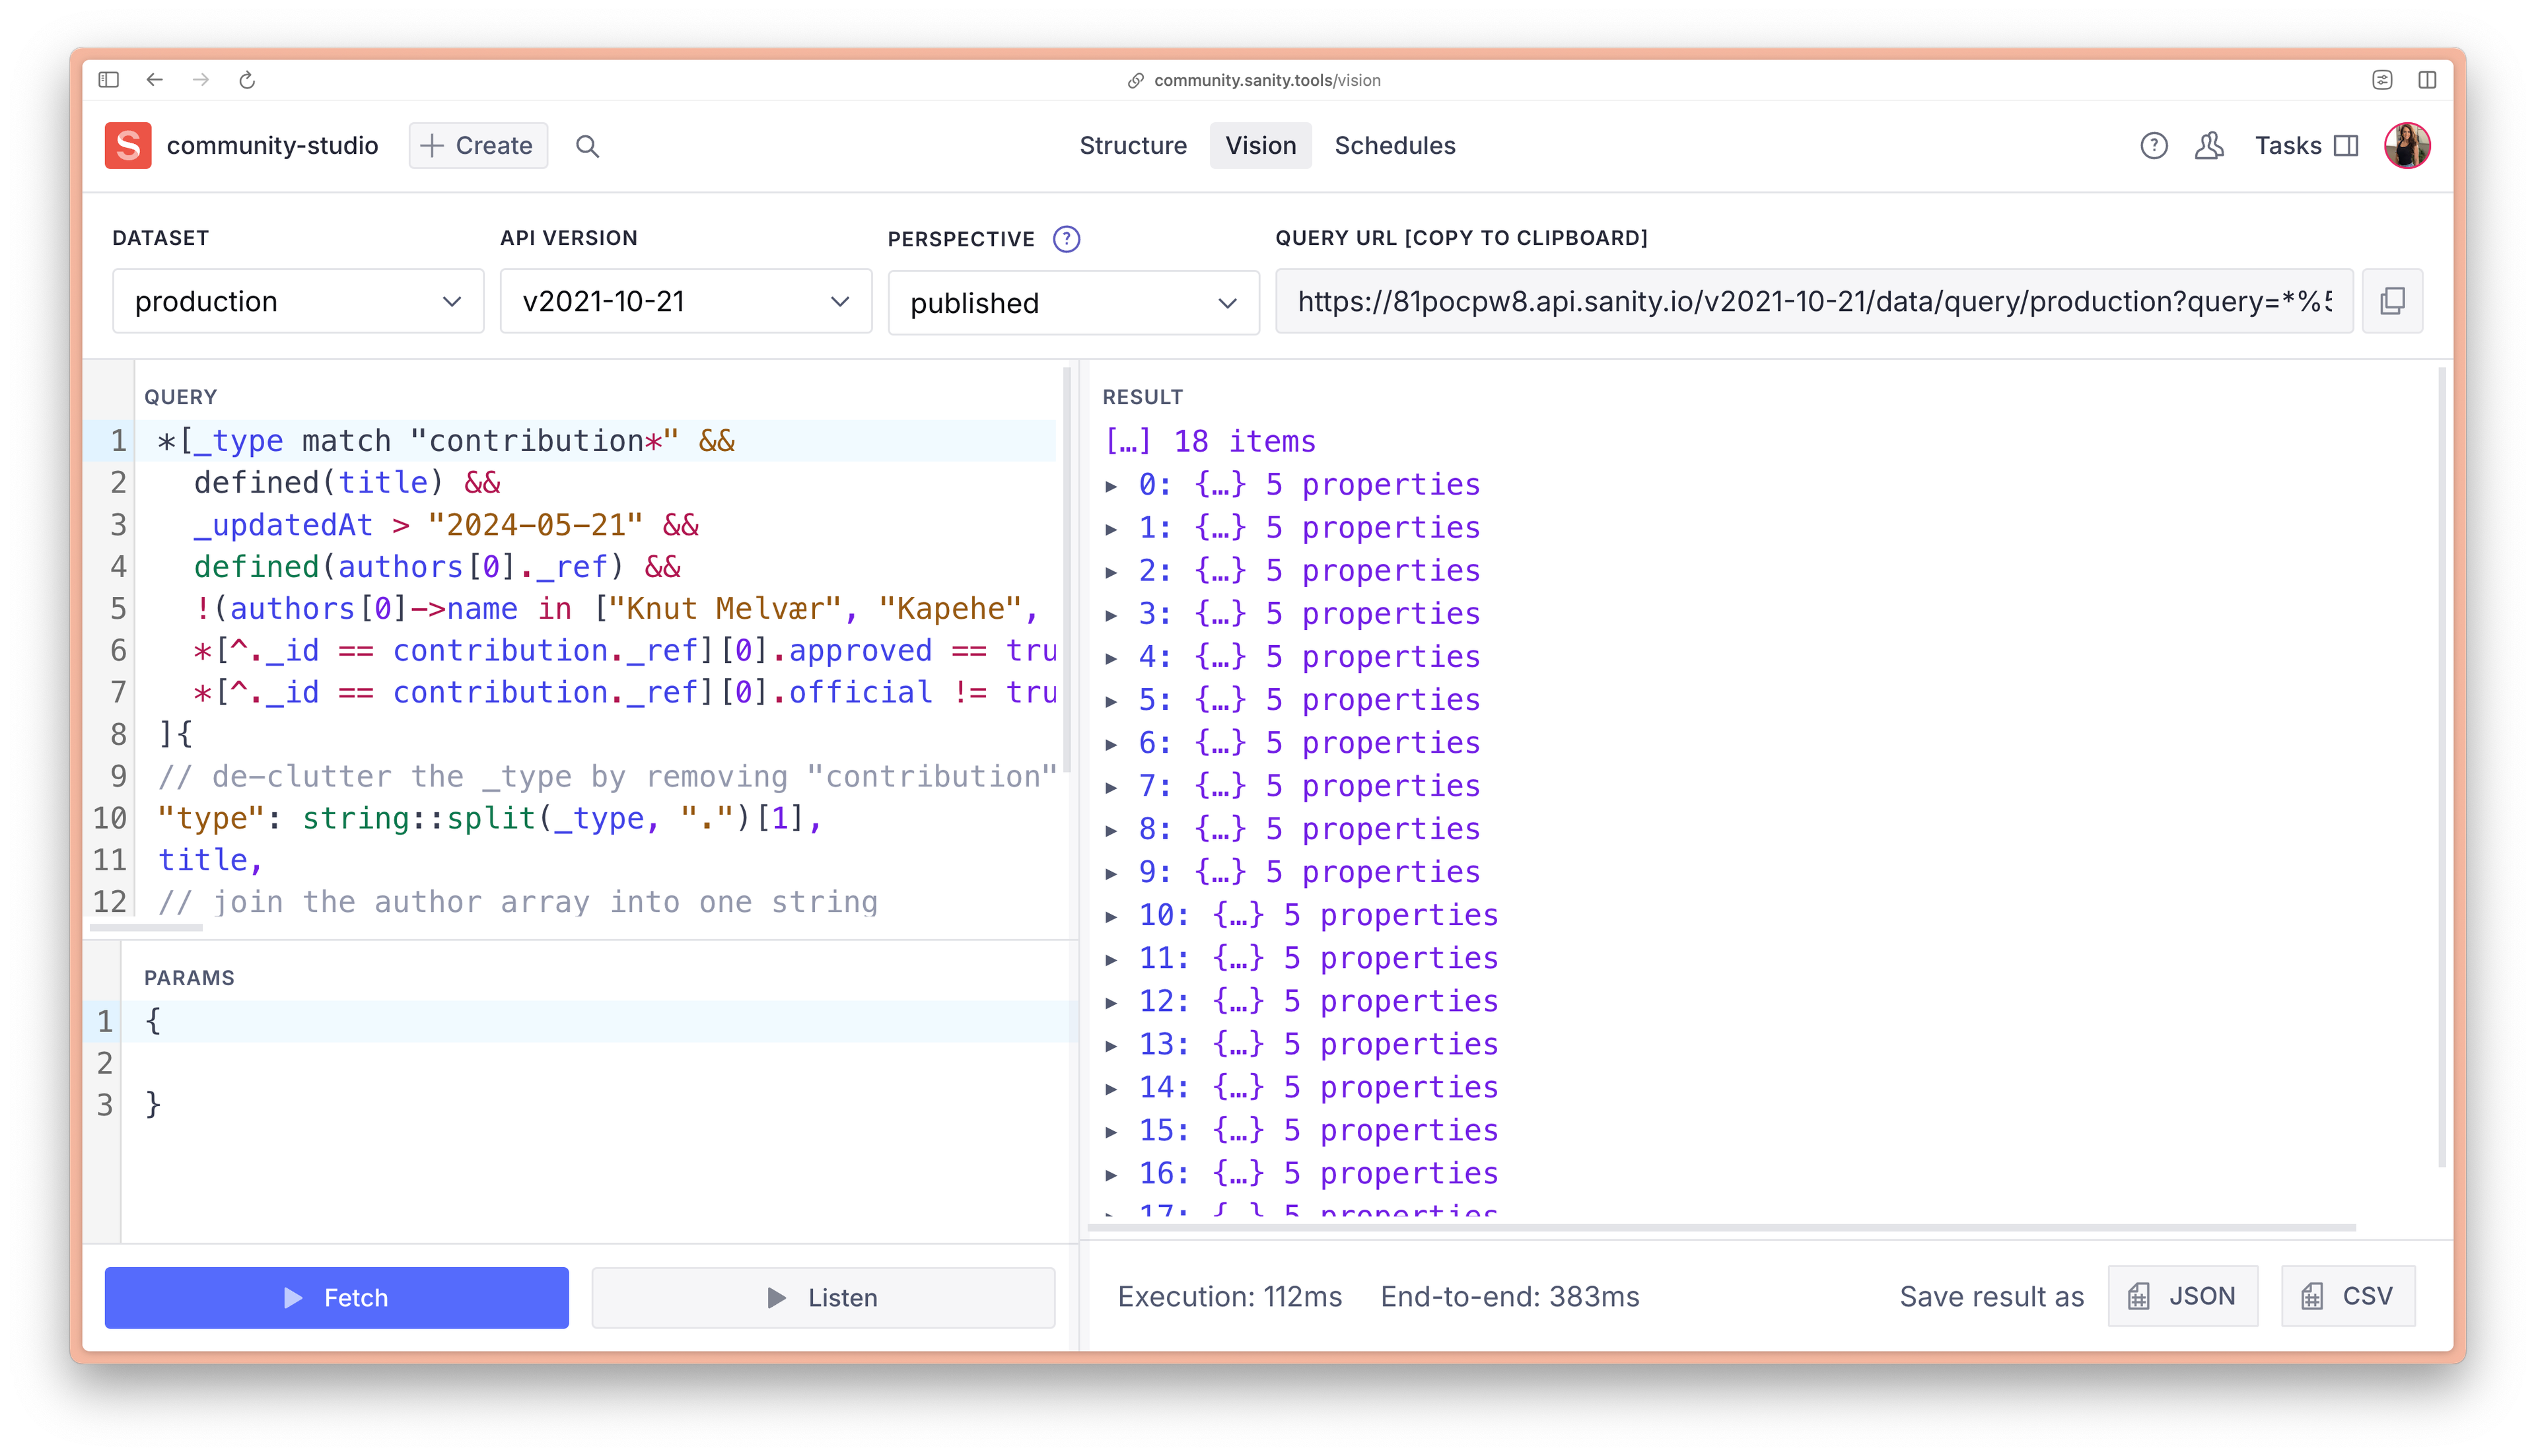
Task: Expand result item 9
Action: 1111,873
